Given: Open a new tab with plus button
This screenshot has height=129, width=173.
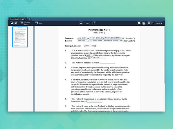Looking at the screenshot, I should tap(29, 19).
